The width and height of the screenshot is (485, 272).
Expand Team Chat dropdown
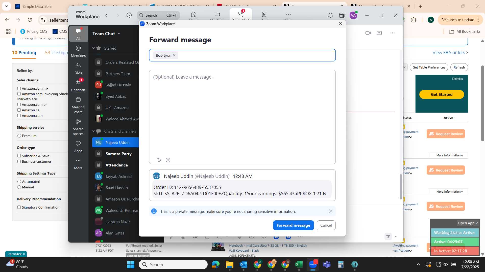pos(119,34)
